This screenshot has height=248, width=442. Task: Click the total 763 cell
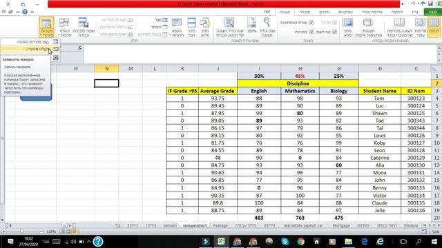tap(300, 218)
